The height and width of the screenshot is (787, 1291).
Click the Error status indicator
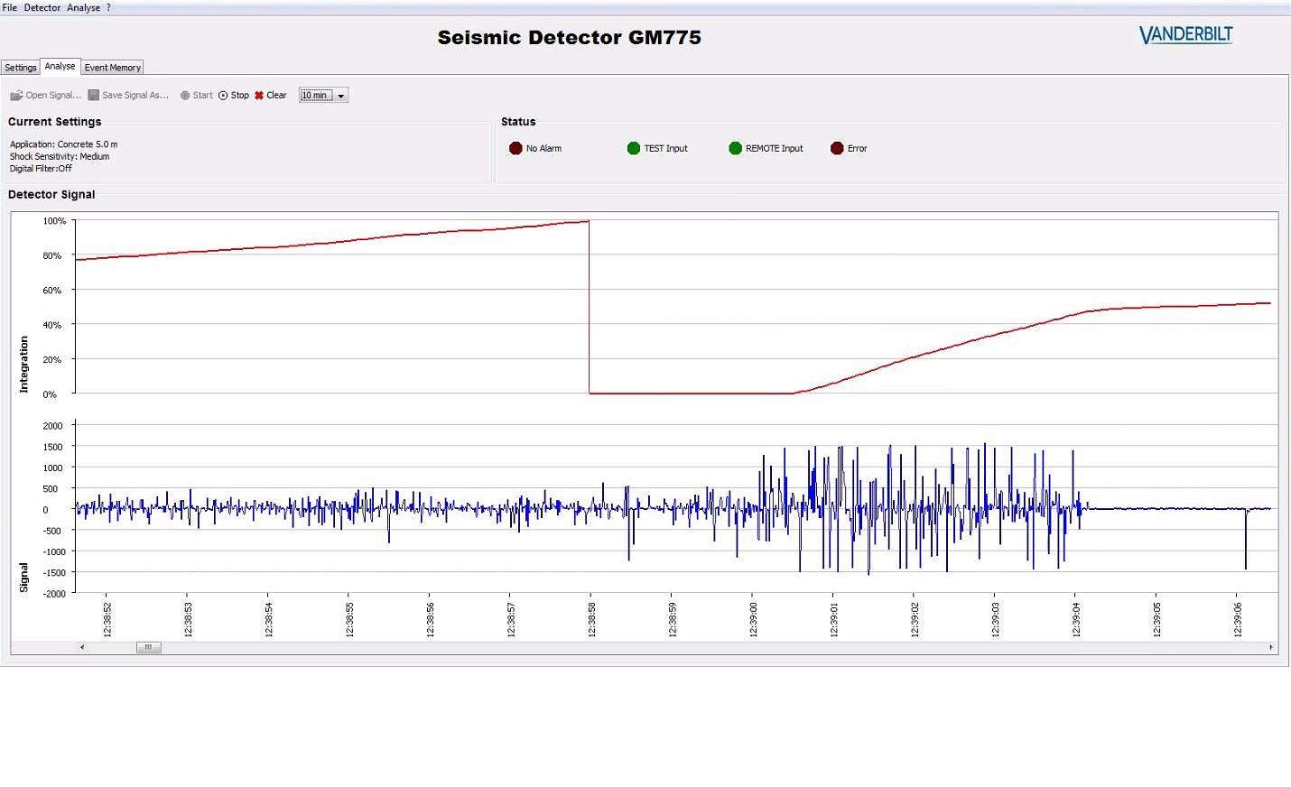(837, 148)
